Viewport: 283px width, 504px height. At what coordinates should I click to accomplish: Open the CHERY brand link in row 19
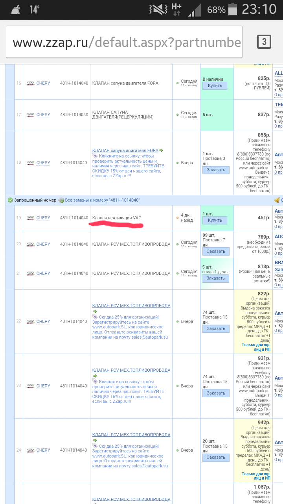[x=43, y=218]
